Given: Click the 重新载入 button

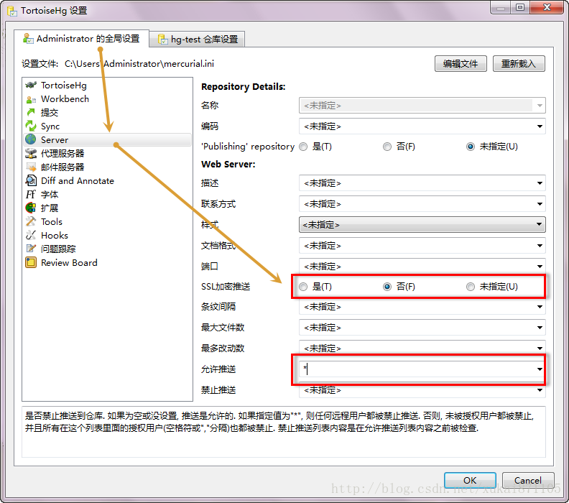Looking at the screenshot, I should (519, 64).
